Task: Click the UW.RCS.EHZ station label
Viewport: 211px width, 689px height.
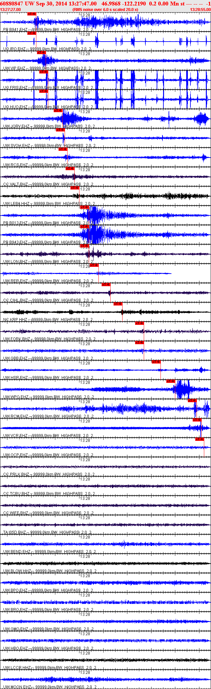Action: click(15, 165)
